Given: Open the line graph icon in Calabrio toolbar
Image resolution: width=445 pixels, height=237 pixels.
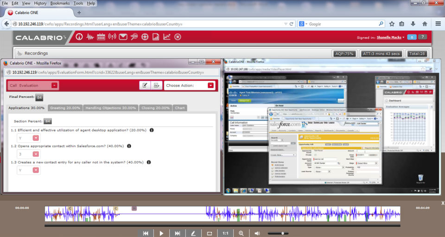Looking at the screenshot, I should pyautogui.click(x=166, y=37).
